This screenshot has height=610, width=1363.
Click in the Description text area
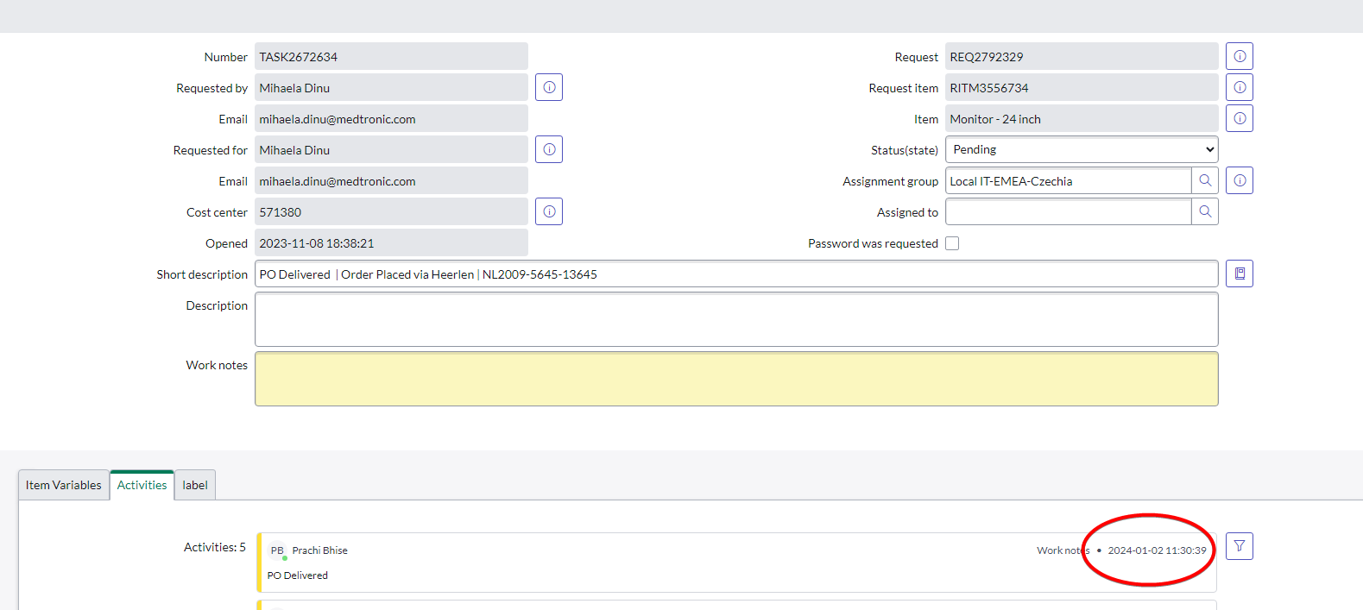(x=736, y=319)
